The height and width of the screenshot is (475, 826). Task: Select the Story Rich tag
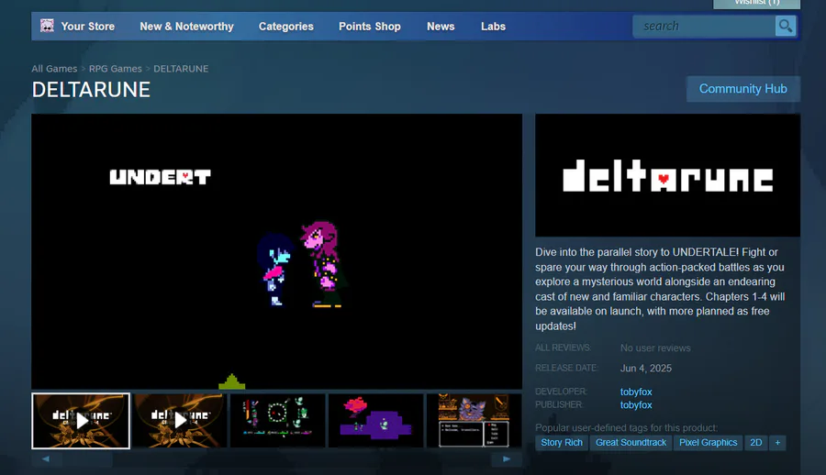tap(562, 442)
